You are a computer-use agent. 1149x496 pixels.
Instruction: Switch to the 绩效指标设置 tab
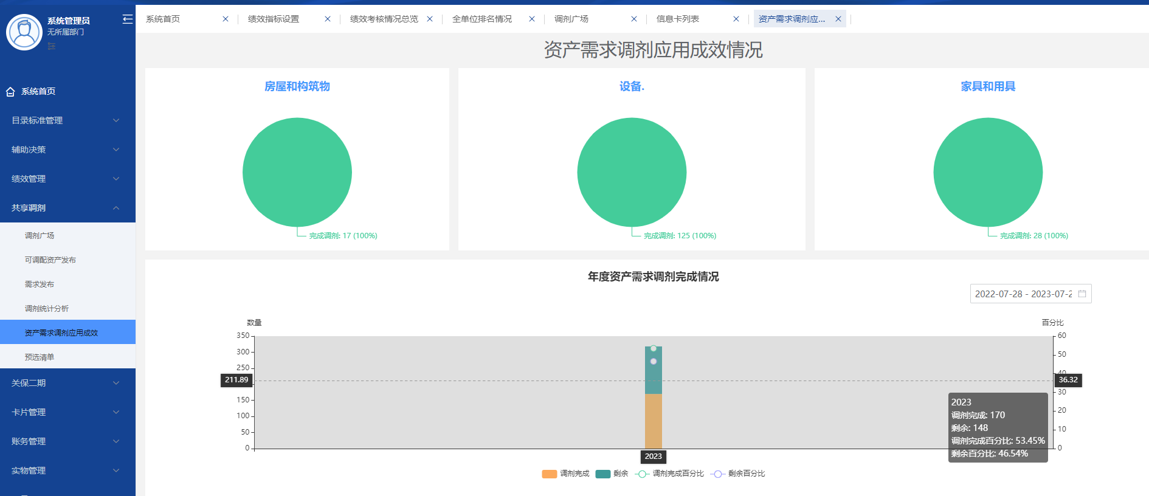pyautogui.click(x=274, y=19)
